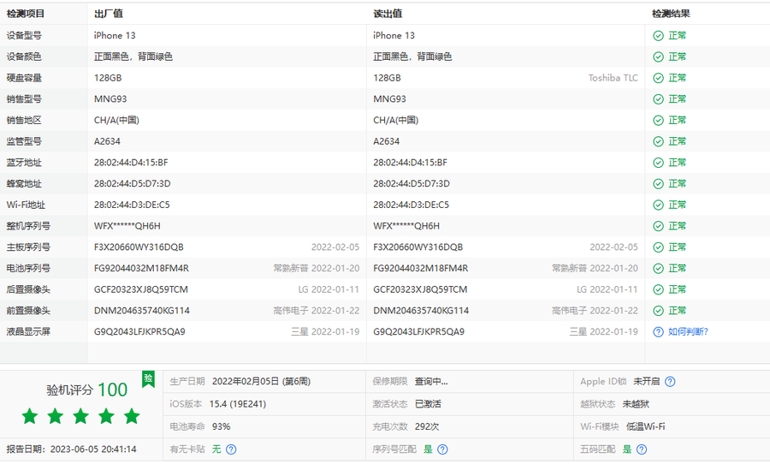The image size is (770, 464).
Task: Click the 正常 result for 电池序列号
Action: tap(677, 268)
